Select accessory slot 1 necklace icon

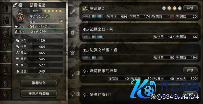pyautogui.click(x=72, y=74)
